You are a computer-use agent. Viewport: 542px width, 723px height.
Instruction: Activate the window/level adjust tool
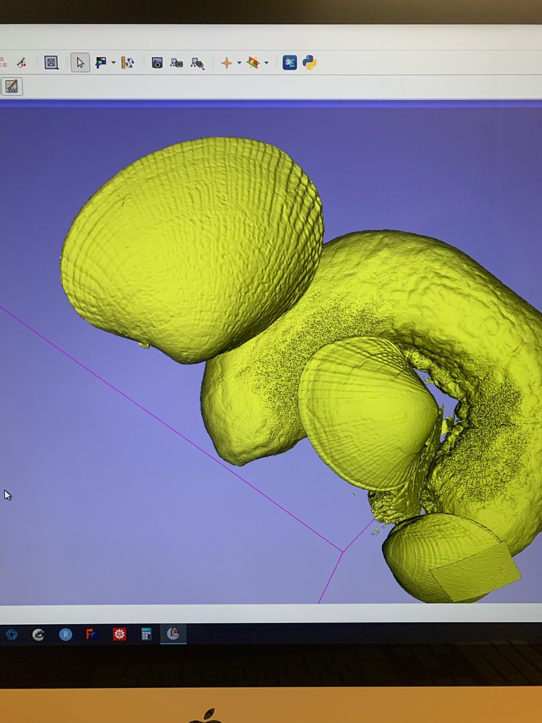click(x=101, y=62)
